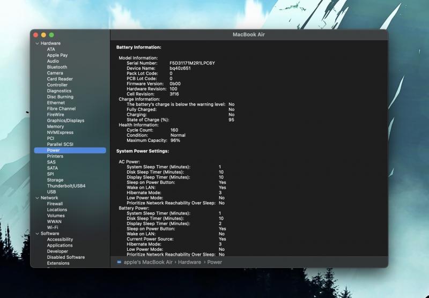Open the Disc Burning entry
The height and width of the screenshot is (298, 429).
coord(60,97)
